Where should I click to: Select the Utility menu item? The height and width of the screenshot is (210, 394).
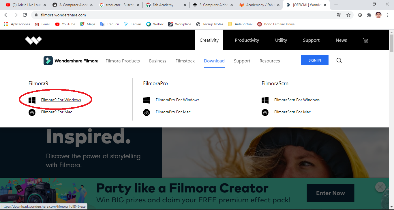coord(281,40)
